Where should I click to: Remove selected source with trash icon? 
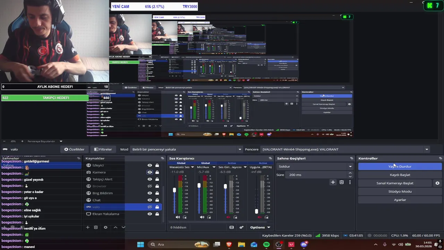(96, 227)
